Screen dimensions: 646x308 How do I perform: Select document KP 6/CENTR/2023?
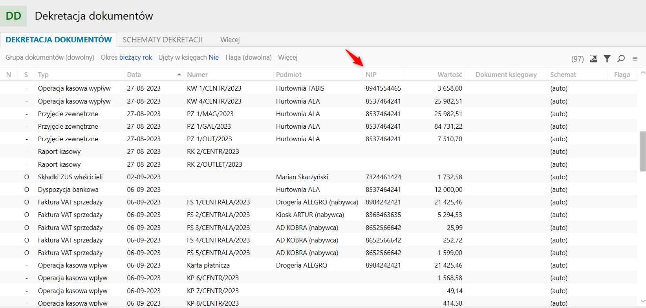pos(213,278)
